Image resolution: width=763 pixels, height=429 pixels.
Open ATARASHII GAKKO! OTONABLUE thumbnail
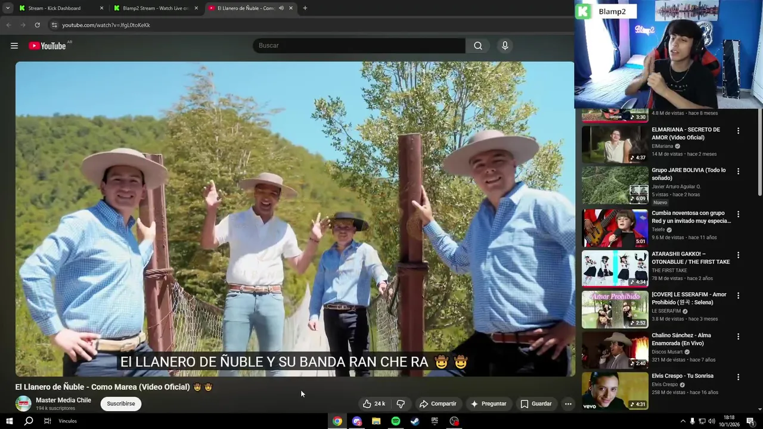(x=615, y=269)
